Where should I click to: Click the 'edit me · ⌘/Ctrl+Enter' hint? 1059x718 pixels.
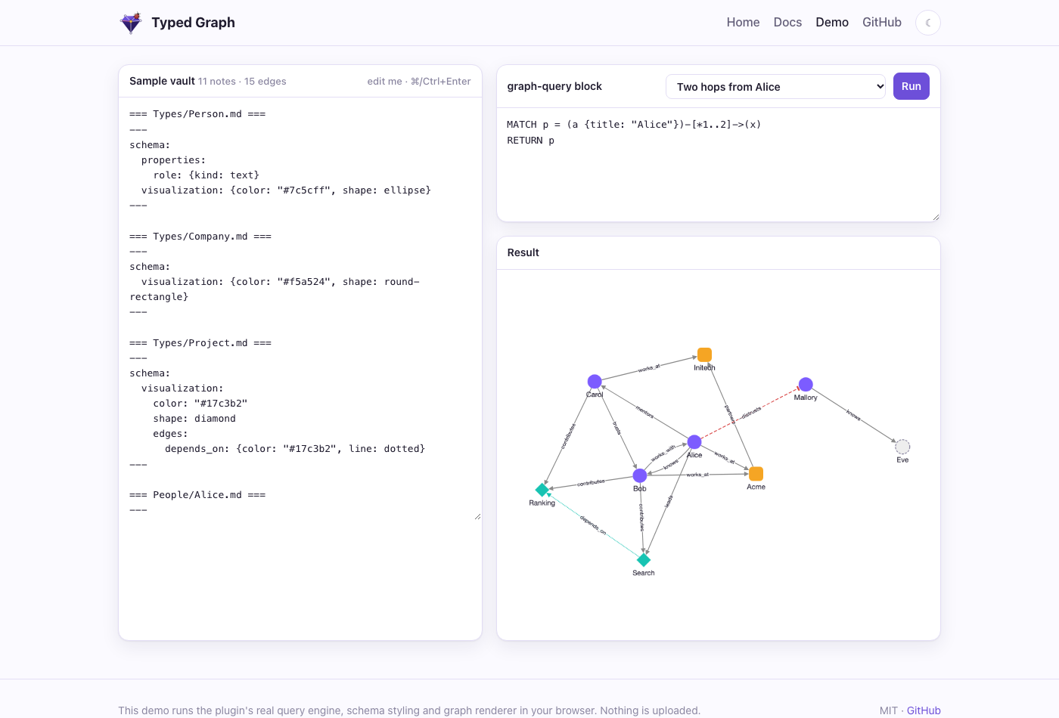click(419, 82)
